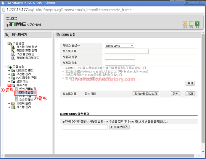The width and height of the screenshot is (206, 159).
Task: Click the 메뉴탐색기 panel header text
Action: 19,35
